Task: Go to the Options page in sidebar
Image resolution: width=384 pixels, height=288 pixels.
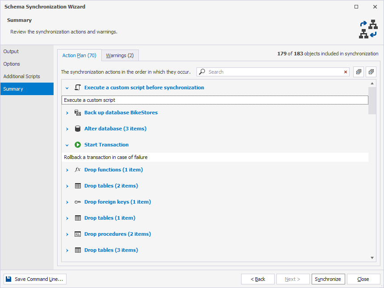Action: click(12, 64)
